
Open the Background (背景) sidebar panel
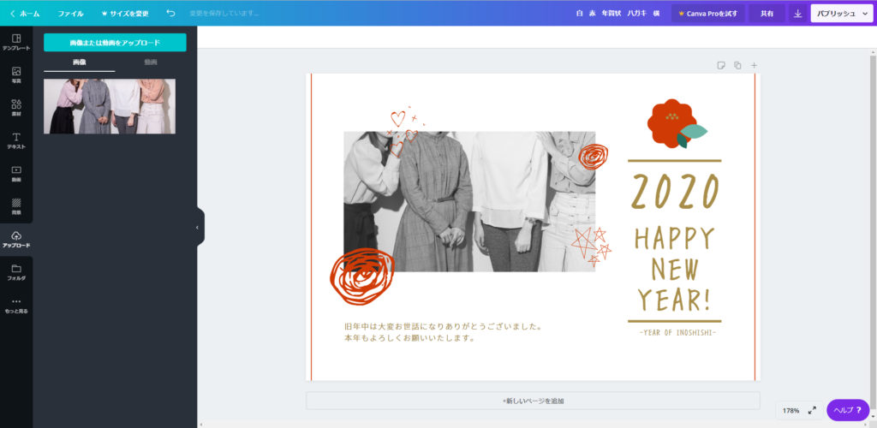click(16, 206)
